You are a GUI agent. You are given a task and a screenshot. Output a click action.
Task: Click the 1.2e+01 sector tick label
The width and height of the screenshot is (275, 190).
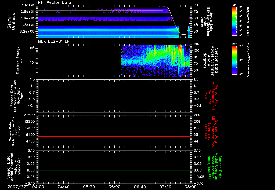click(28, 25)
